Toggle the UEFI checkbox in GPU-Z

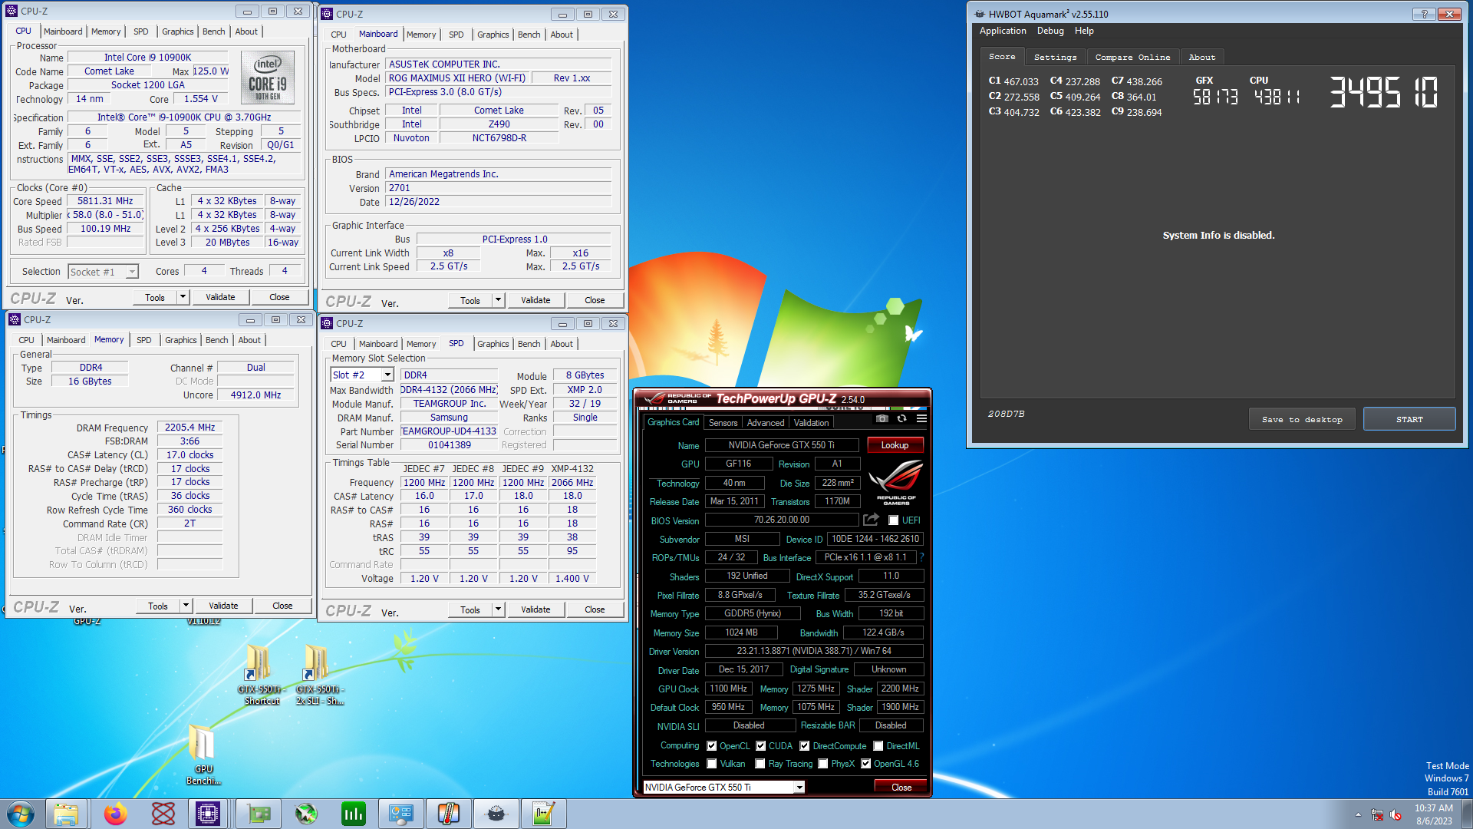click(894, 520)
